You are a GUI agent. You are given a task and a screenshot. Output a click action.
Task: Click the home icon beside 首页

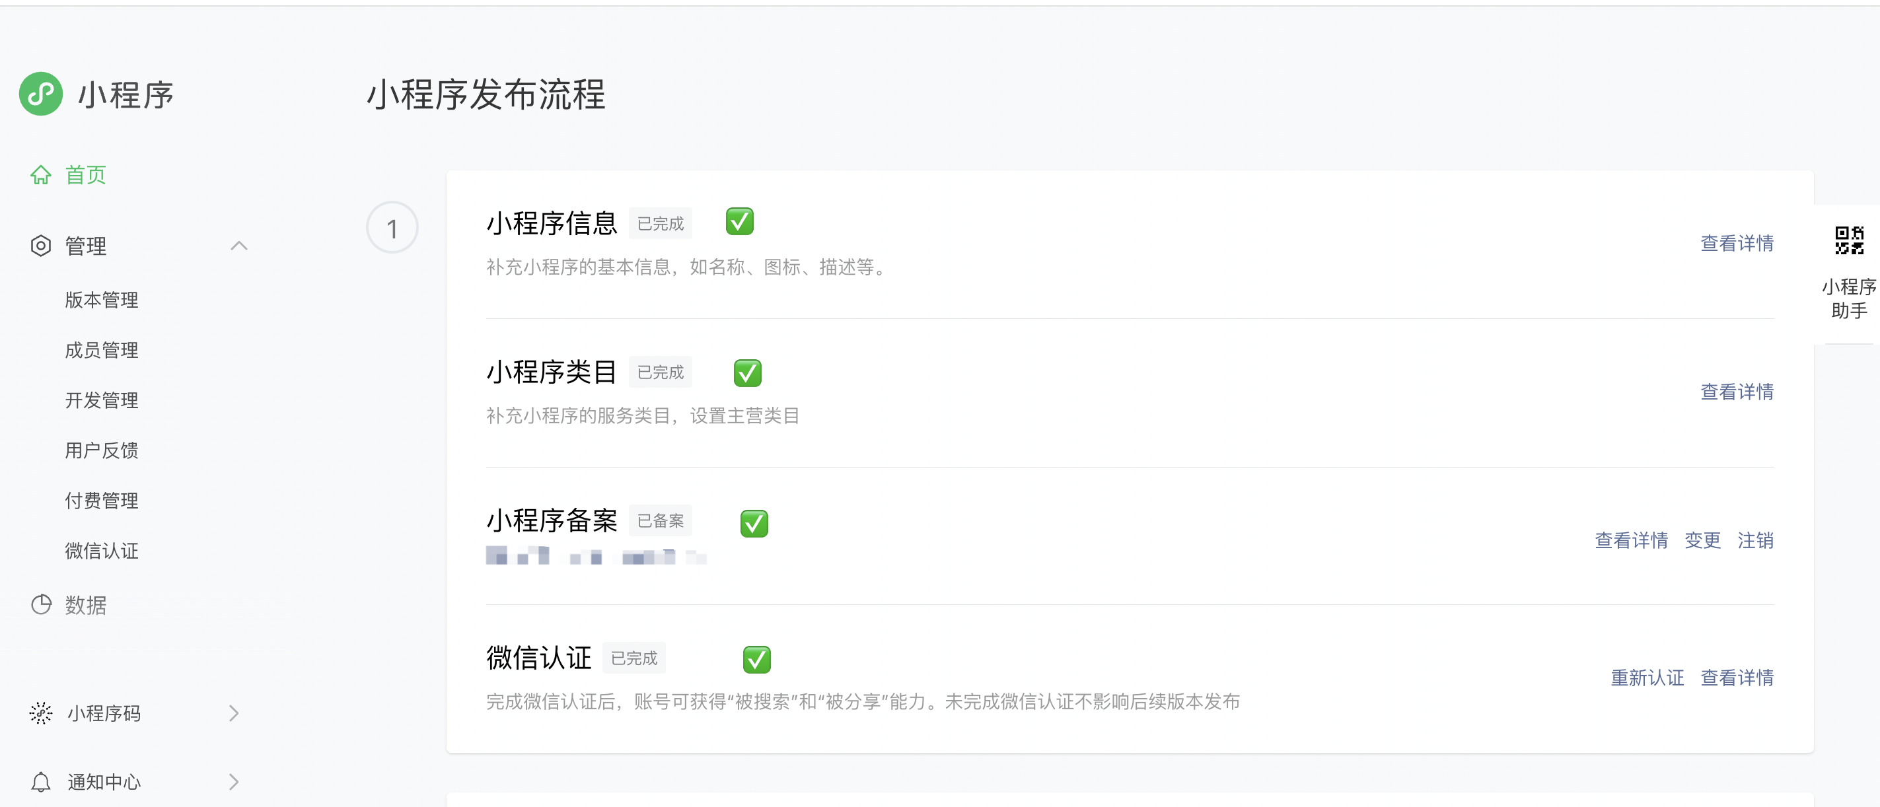coord(41,175)
